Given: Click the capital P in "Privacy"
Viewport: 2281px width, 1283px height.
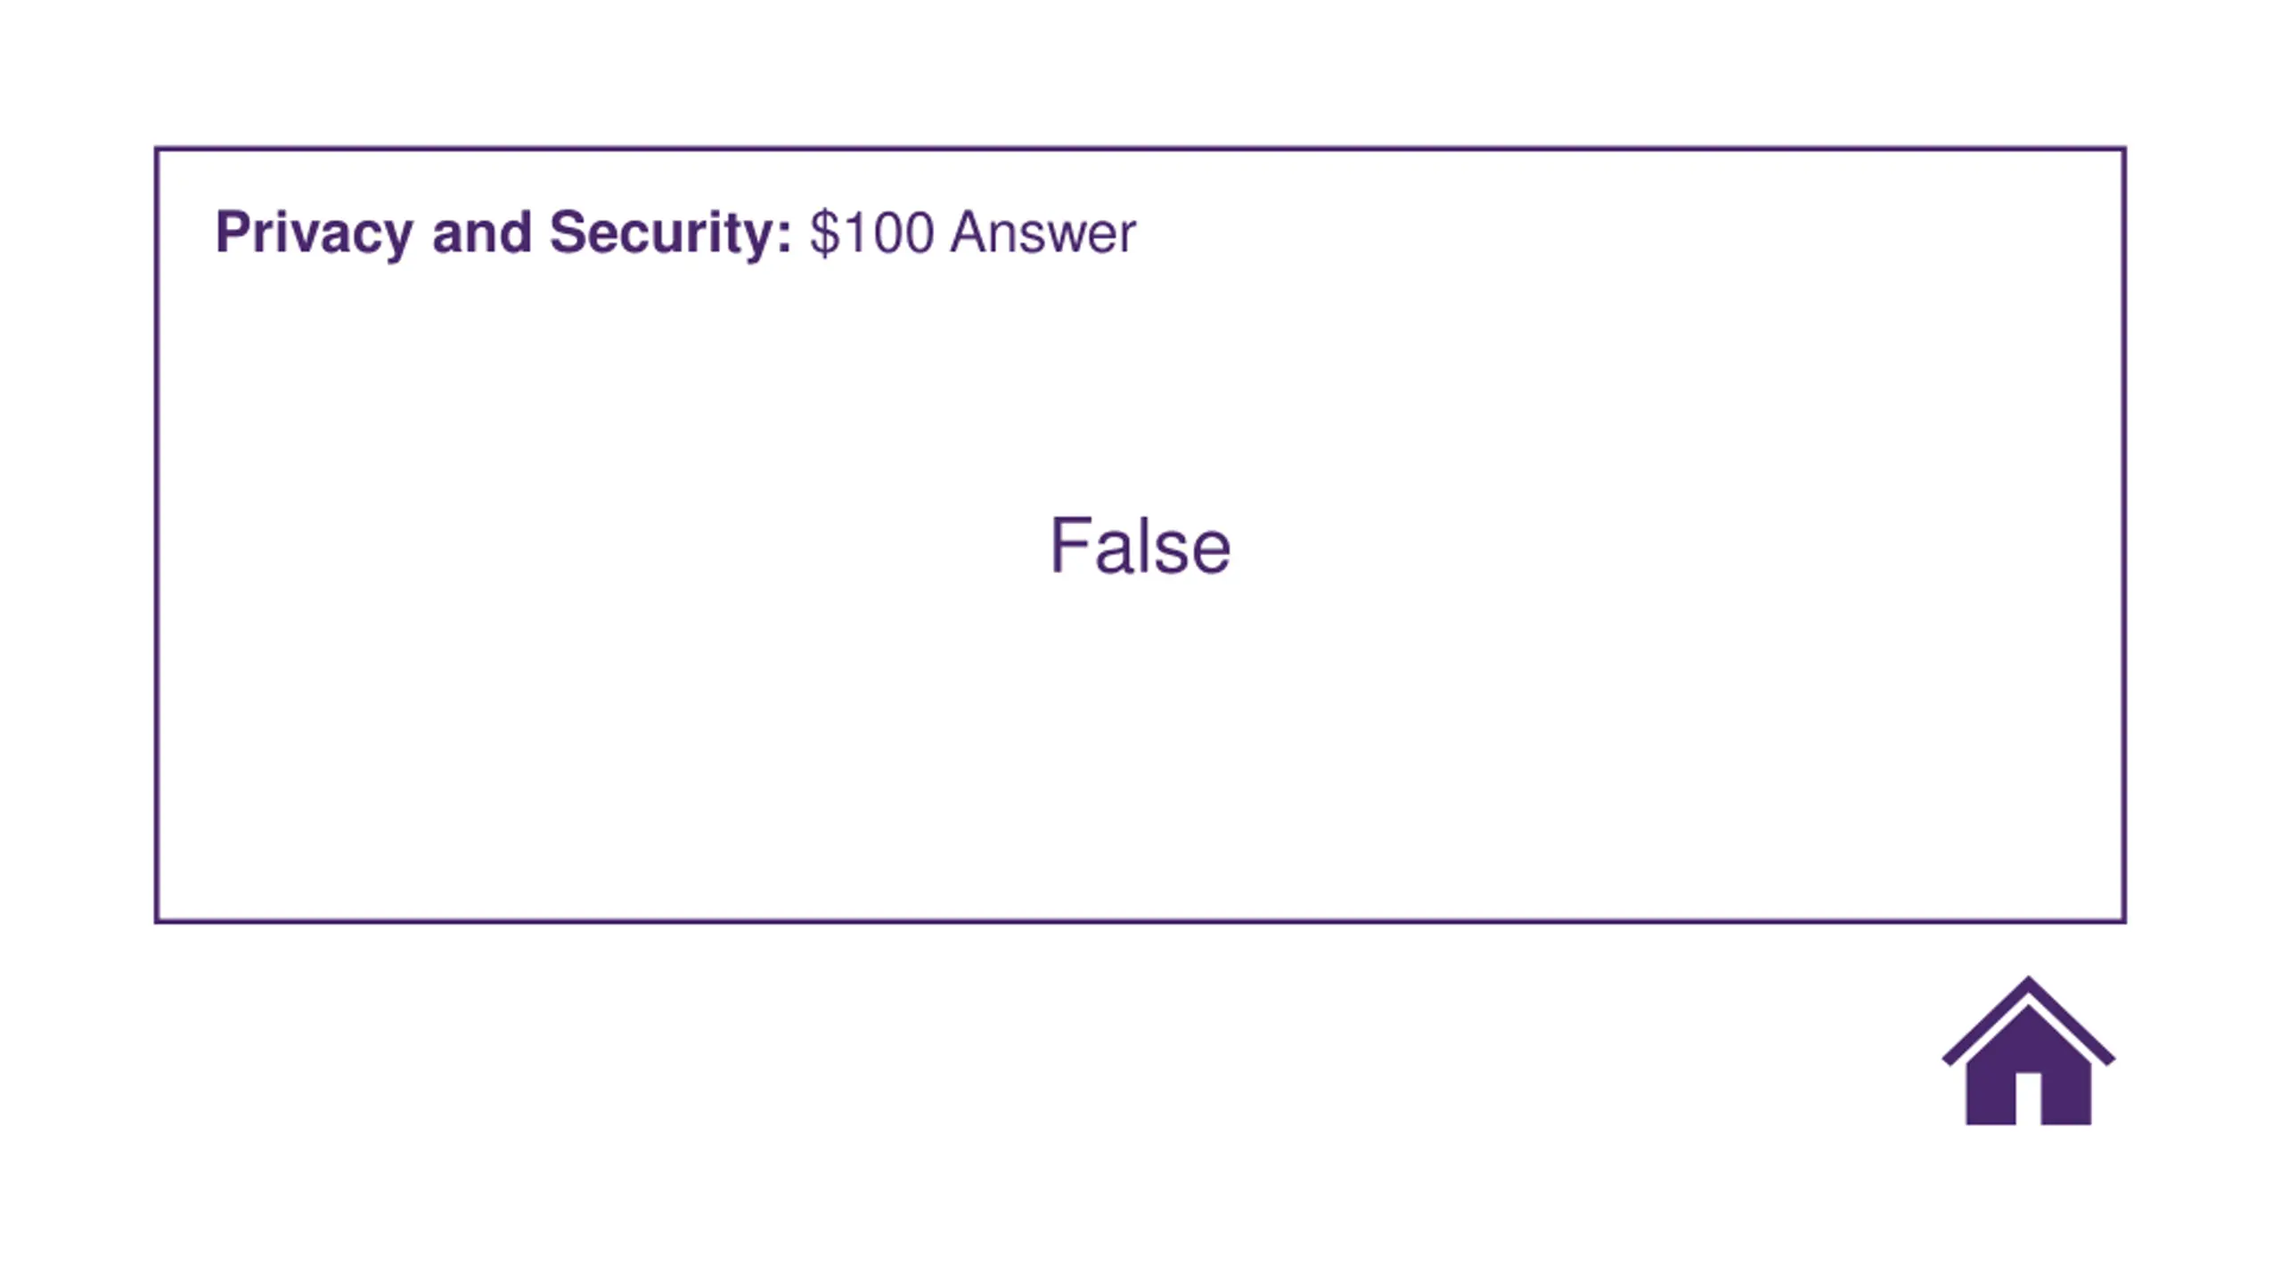Looking at the screenshot, I should [232, 233].
